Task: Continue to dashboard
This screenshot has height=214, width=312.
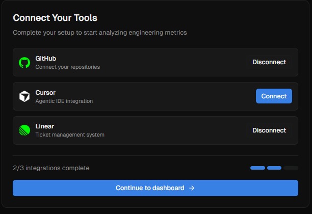Action: click(x=155, y=188)
